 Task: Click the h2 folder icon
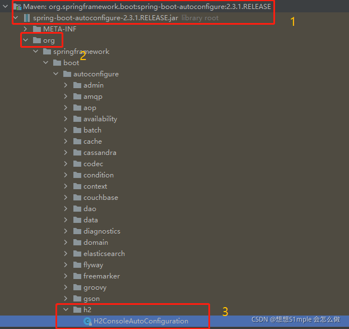pos(77,309)
